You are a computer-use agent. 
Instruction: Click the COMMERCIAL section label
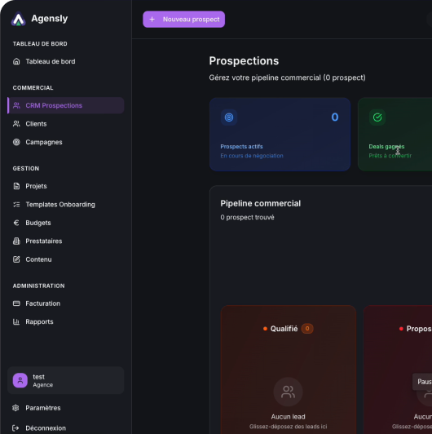point(33,88)
